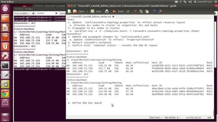Click the Undo arrow icon

coord(114,11)
